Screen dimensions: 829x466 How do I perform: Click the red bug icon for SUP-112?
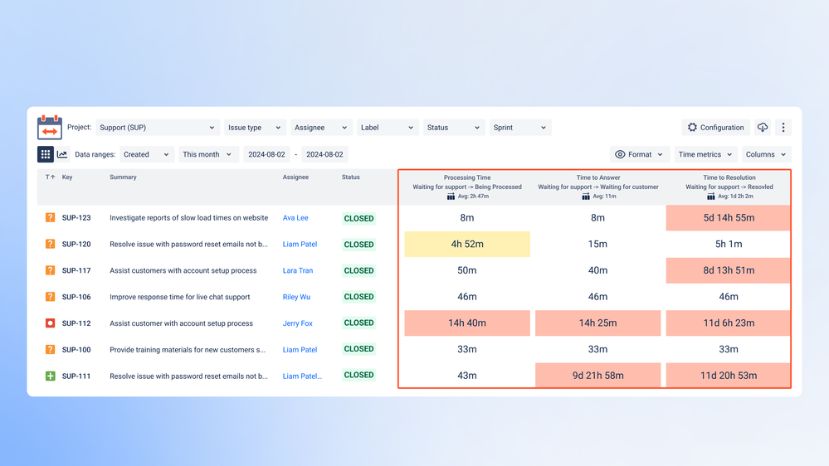pos(51,323)
